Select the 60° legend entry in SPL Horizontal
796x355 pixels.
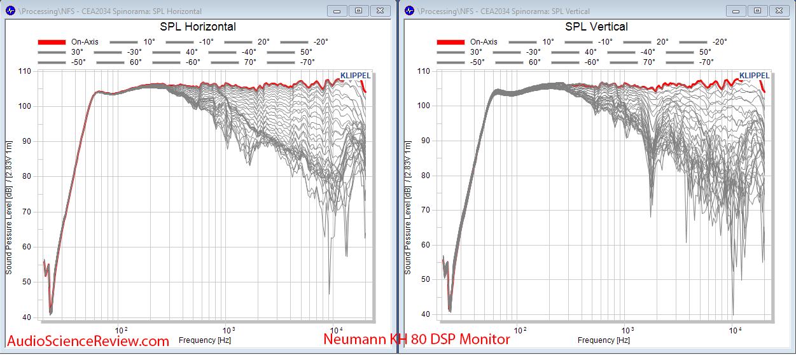point(119,62)
